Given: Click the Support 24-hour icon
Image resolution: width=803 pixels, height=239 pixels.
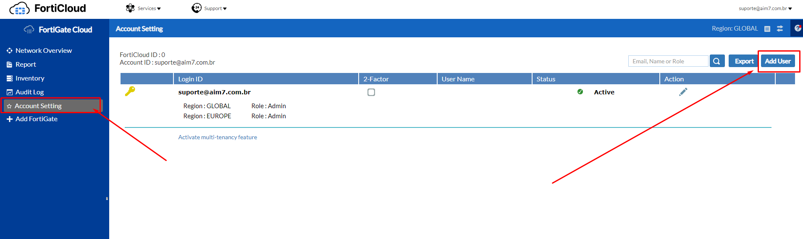Looking at the screenshot, I should (x=197, y=8).
